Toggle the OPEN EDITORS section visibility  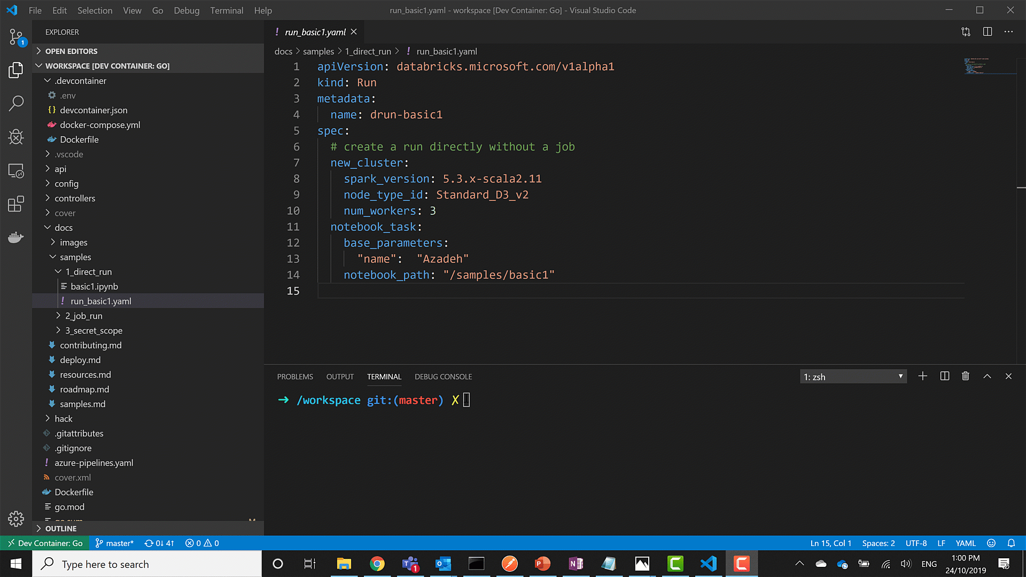click(x=72, y=51)
